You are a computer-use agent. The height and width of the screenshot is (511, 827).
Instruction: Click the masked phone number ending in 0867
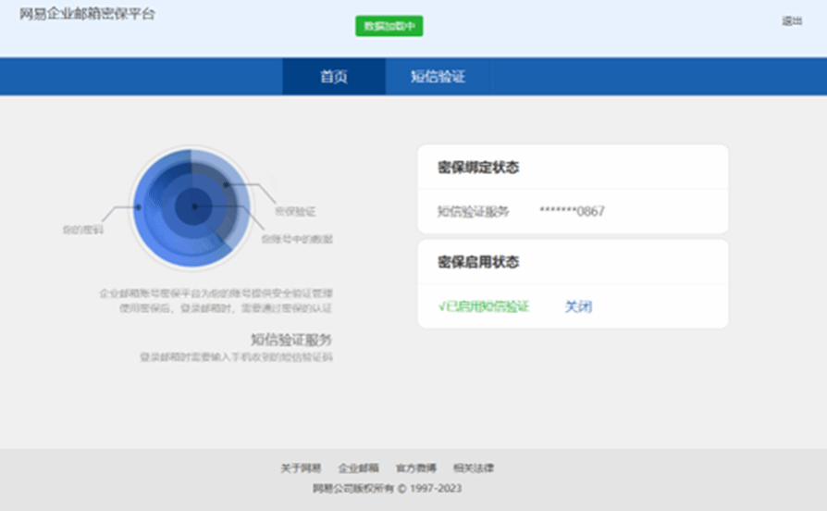tap(572, 212)
